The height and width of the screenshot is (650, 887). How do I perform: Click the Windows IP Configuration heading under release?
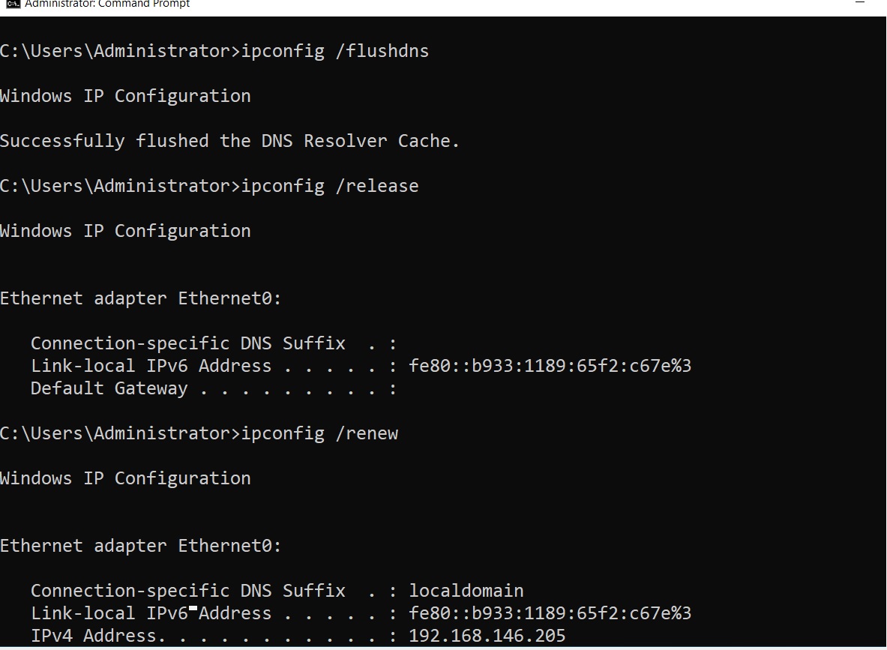(x=125, y=231)
